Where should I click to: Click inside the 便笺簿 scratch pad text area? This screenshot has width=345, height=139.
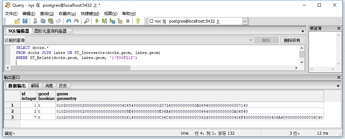(x=323, y=49)
